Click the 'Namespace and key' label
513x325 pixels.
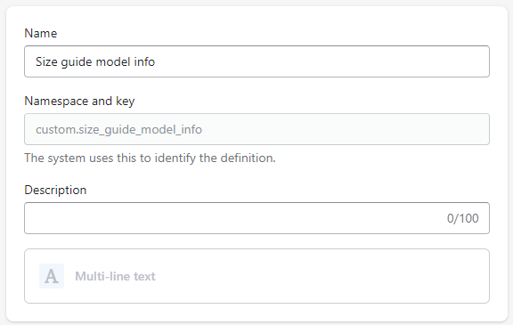[x=79, y=101]
